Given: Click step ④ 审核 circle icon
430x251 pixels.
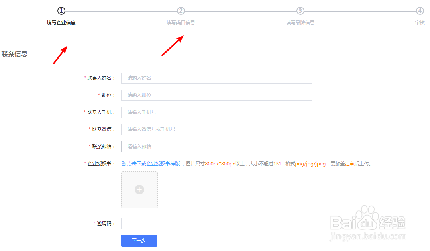Looking at the screenshot, I should (419, 11).
